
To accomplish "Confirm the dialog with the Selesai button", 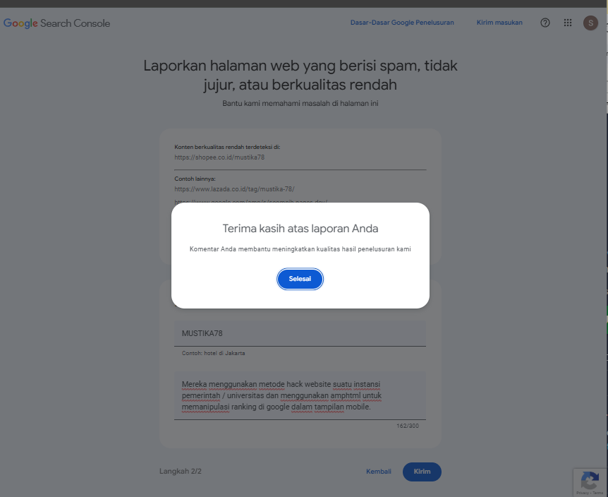I will click(300, 279).
